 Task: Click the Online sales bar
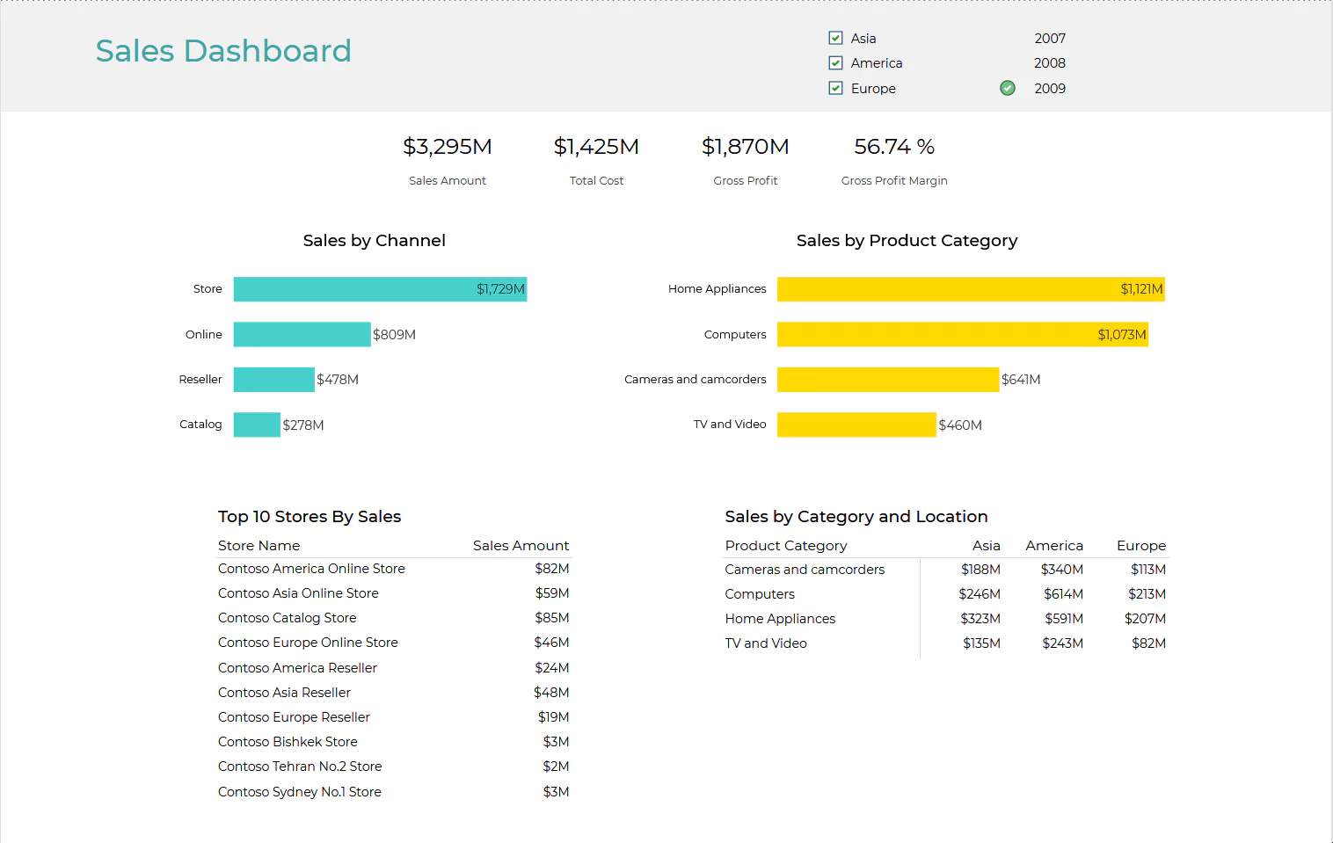[302, 334]
